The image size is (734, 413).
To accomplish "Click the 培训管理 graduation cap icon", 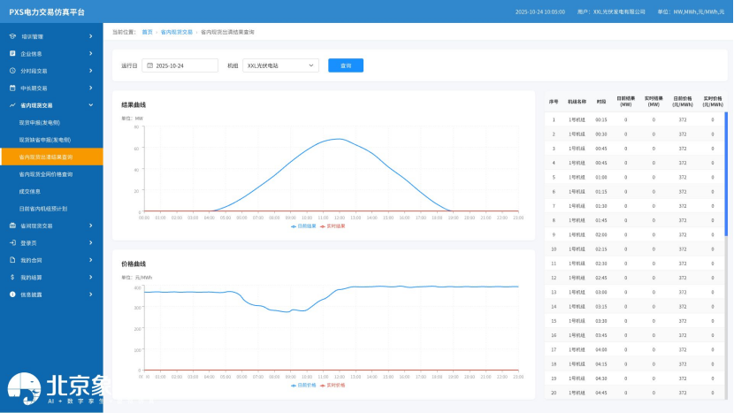I will tap(12, 36).
